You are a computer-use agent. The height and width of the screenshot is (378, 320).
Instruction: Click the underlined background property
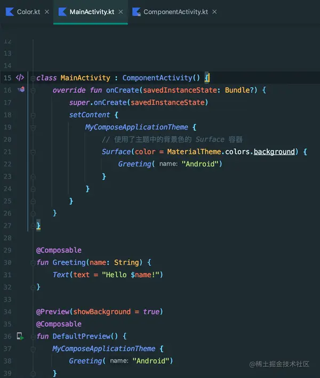274,151
